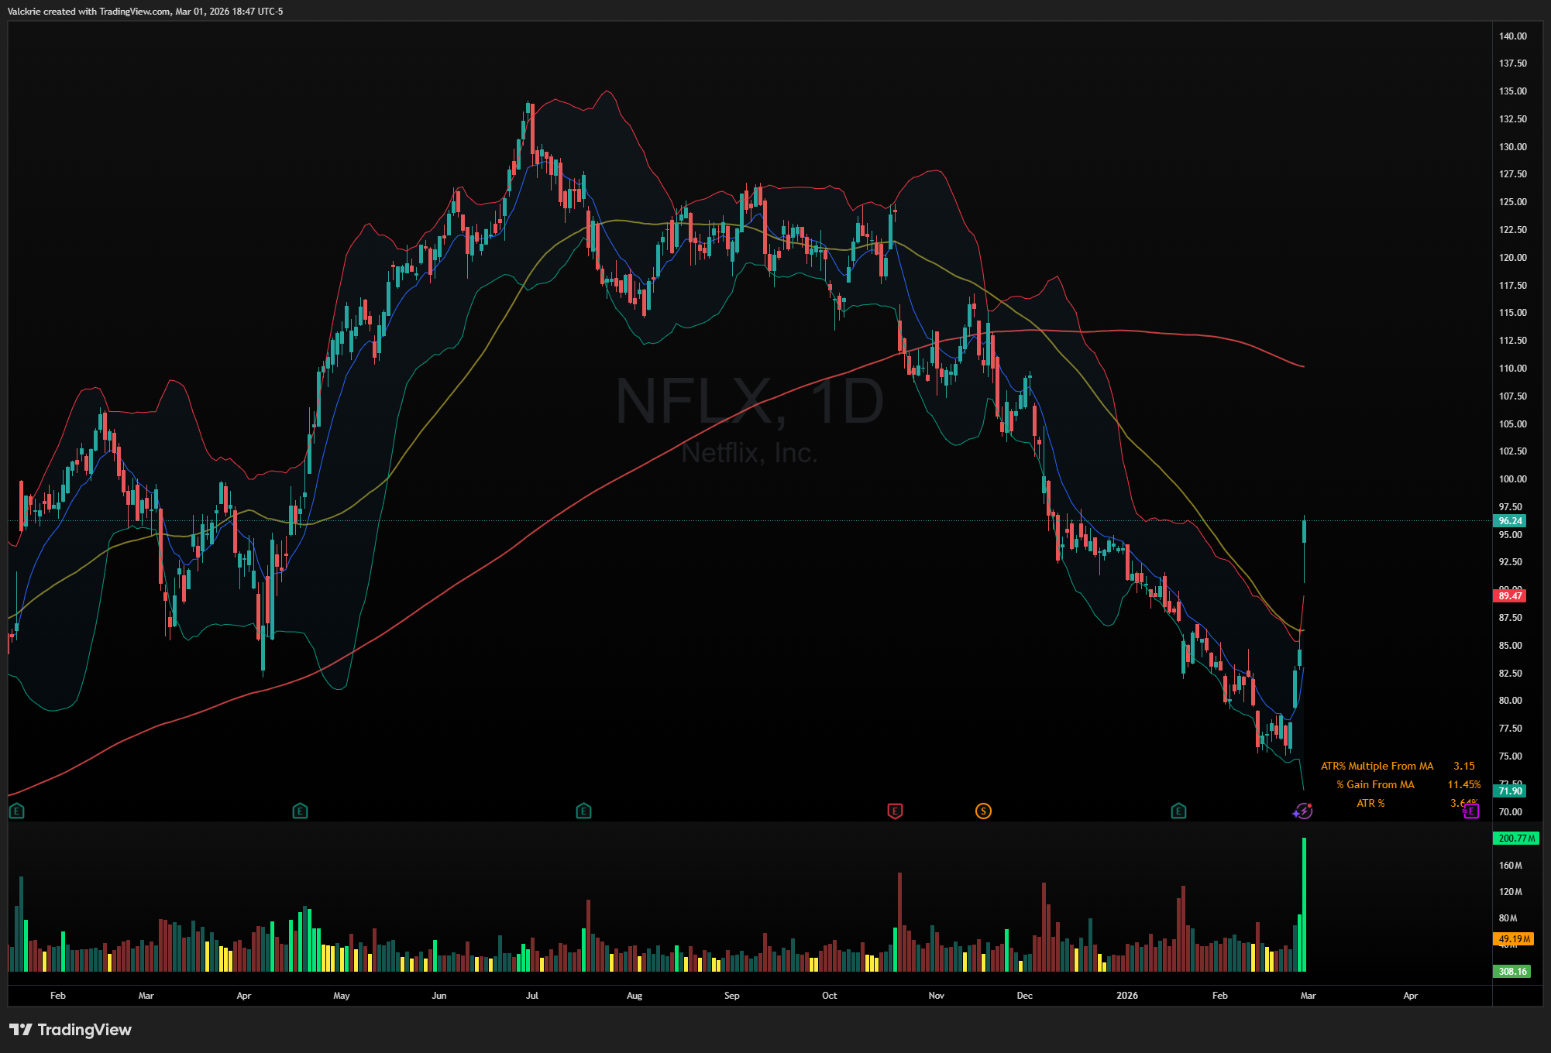Click the green earnings marker near February 2025
This screenshot has width=1551, height=1053.
pos(17,811)
